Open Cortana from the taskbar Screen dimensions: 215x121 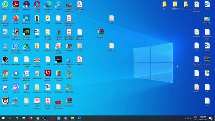pos(17,118)
